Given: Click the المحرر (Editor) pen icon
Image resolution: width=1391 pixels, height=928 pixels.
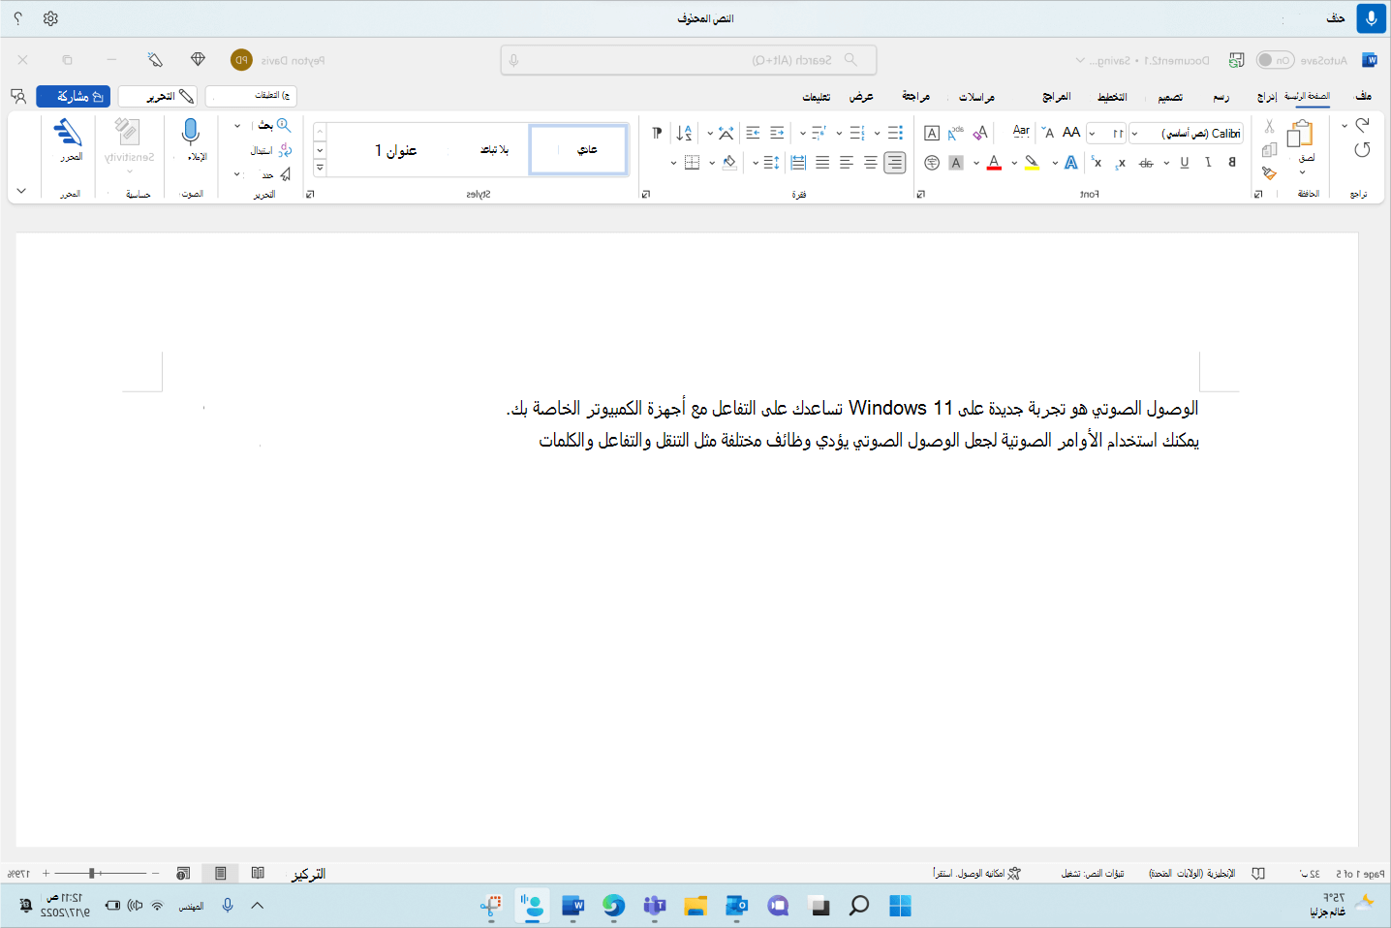Looking at the screenshot, I should (x=68, y=133).
